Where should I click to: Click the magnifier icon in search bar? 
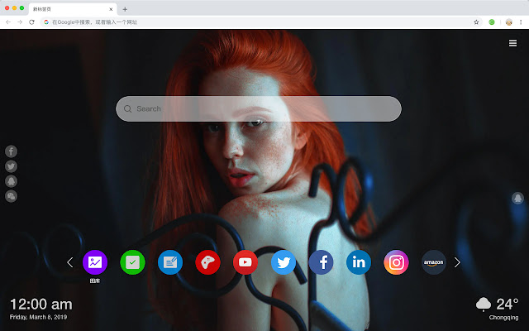tap(127, 108)
